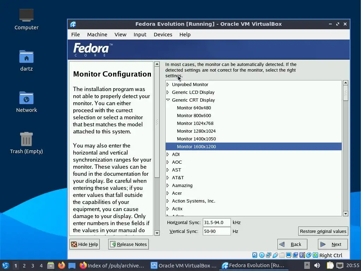Viewport: 361px width, 271px height.
Task: Click the USB devices status icon
Action: point(275,255)
